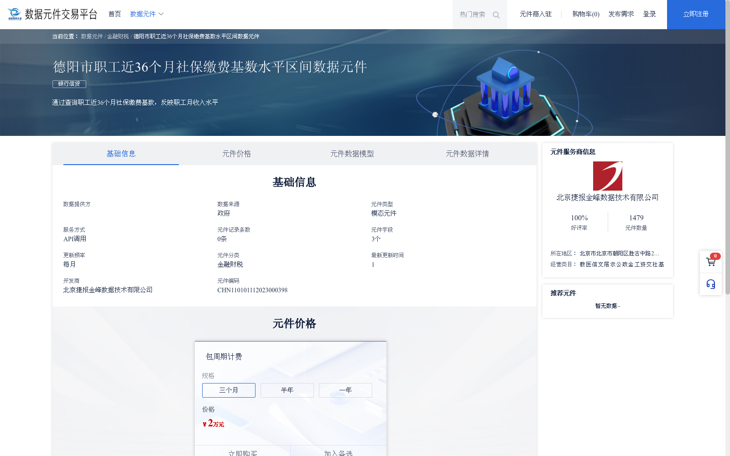Click the platform logo icon
The image size is (730, 456).
click(x=15, y=14)
